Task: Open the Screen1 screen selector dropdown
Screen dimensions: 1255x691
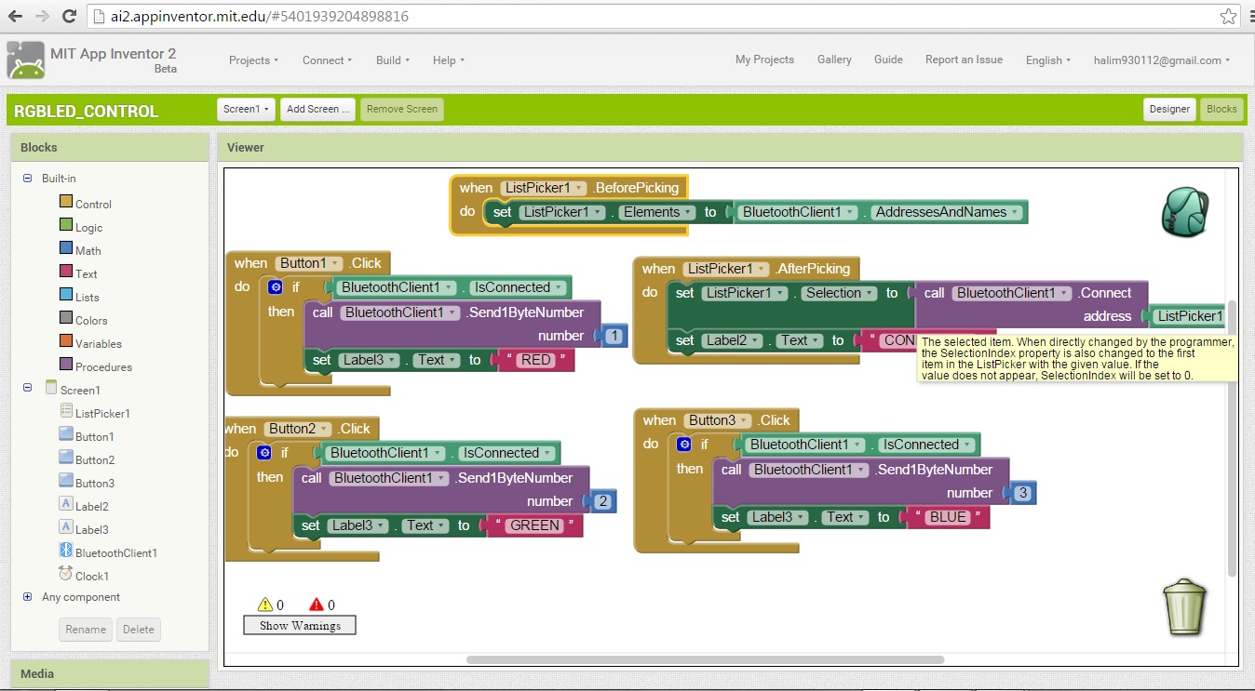Action: pyautogui.click(x=246, y=109)
